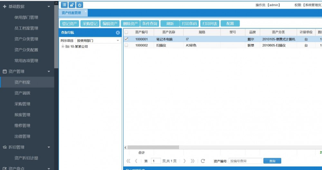Open 常用选项管理 in sidebar
Screen dimensions: 322x170
click(x=26, y=61)
